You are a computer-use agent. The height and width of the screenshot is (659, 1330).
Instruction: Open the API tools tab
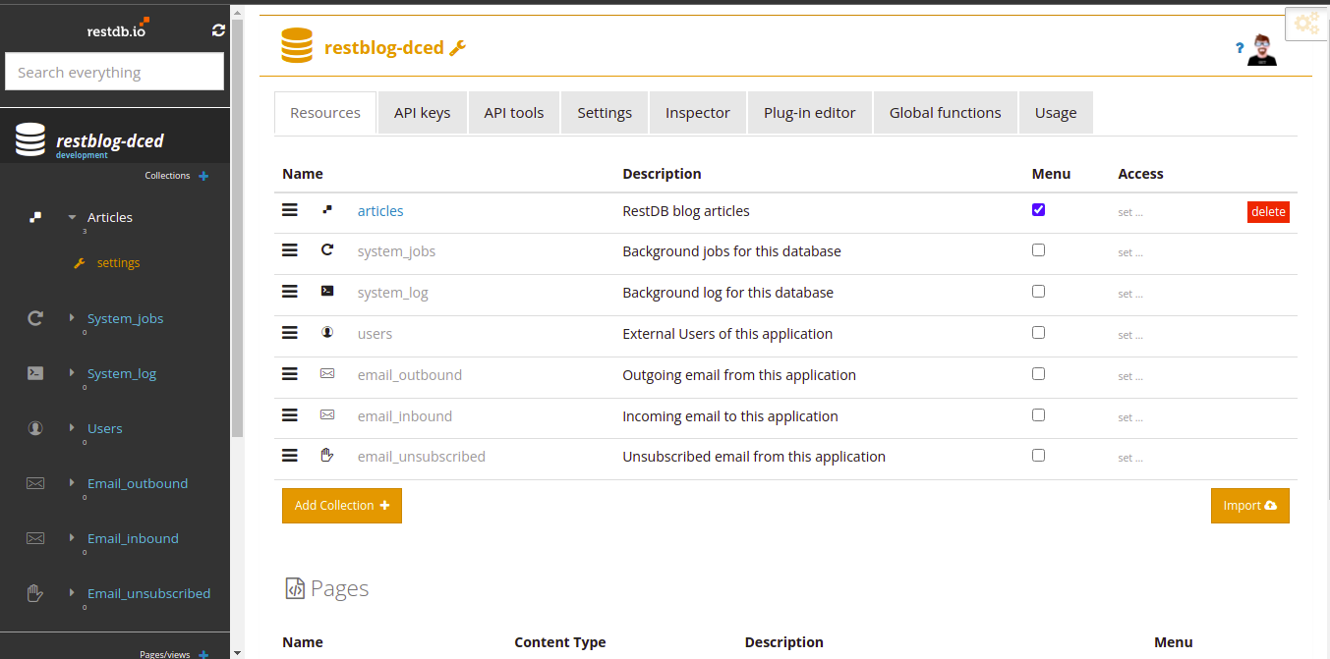point(514,113)
